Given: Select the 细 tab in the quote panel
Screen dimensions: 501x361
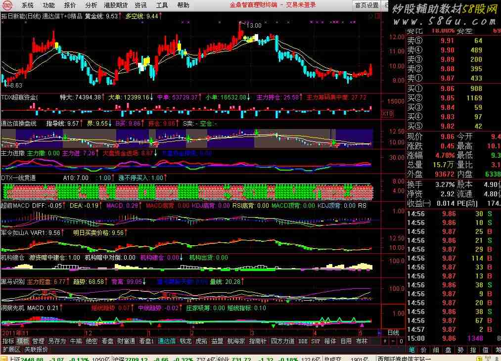Looking at the screenshot, I should click(x=436, y=350).
